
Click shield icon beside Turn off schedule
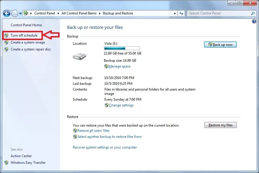tap(6, 35)
